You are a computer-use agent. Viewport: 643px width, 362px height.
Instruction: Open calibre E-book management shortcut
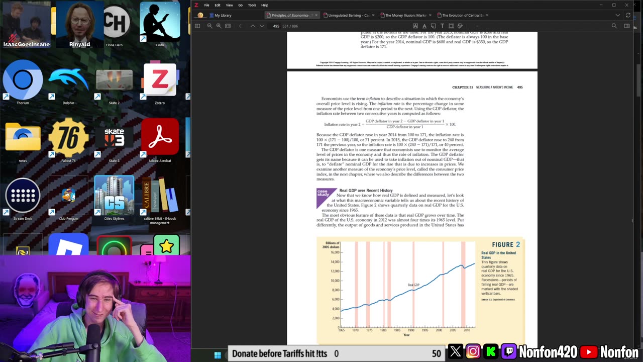160,200
